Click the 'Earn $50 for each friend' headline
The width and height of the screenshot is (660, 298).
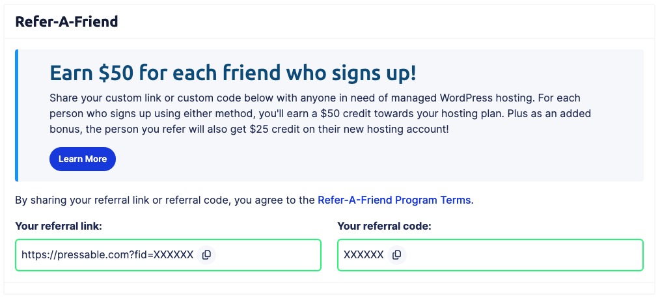click(232, 73)
